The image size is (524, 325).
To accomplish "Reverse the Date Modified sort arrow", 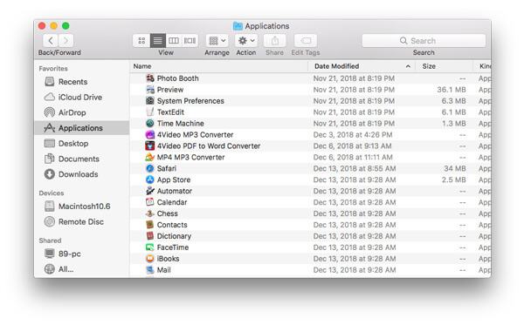I will point(408,66).
